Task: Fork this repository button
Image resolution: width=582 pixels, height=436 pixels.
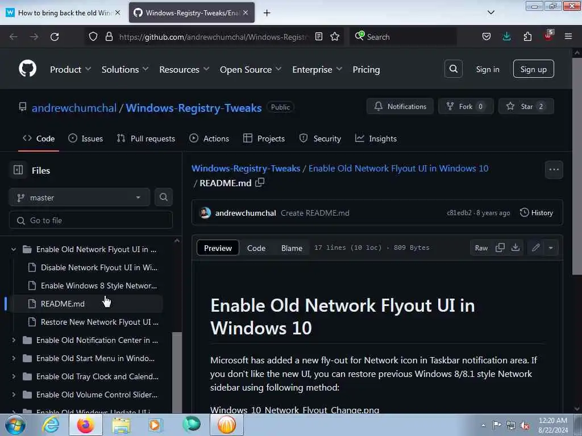Action: tap(466, 106)
